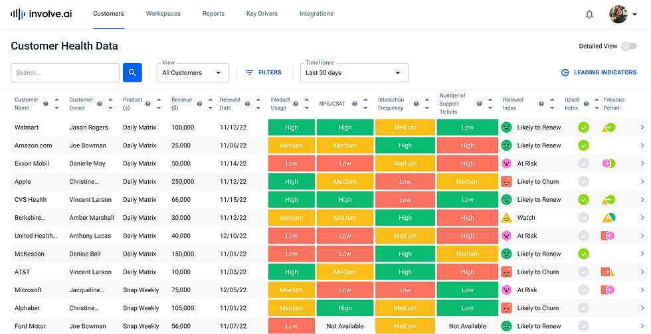Screen dimensions: 651x334
Task: Sort by the Revenue column arrows
Action: click(x=210, y=104)
